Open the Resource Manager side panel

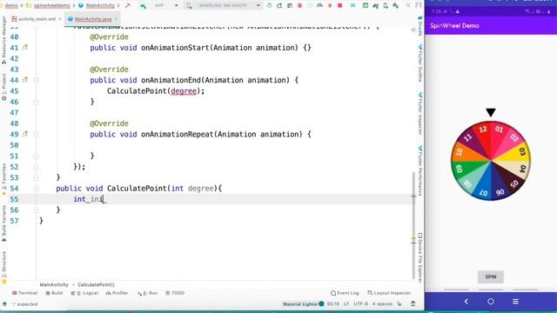[x=3, y=40]
